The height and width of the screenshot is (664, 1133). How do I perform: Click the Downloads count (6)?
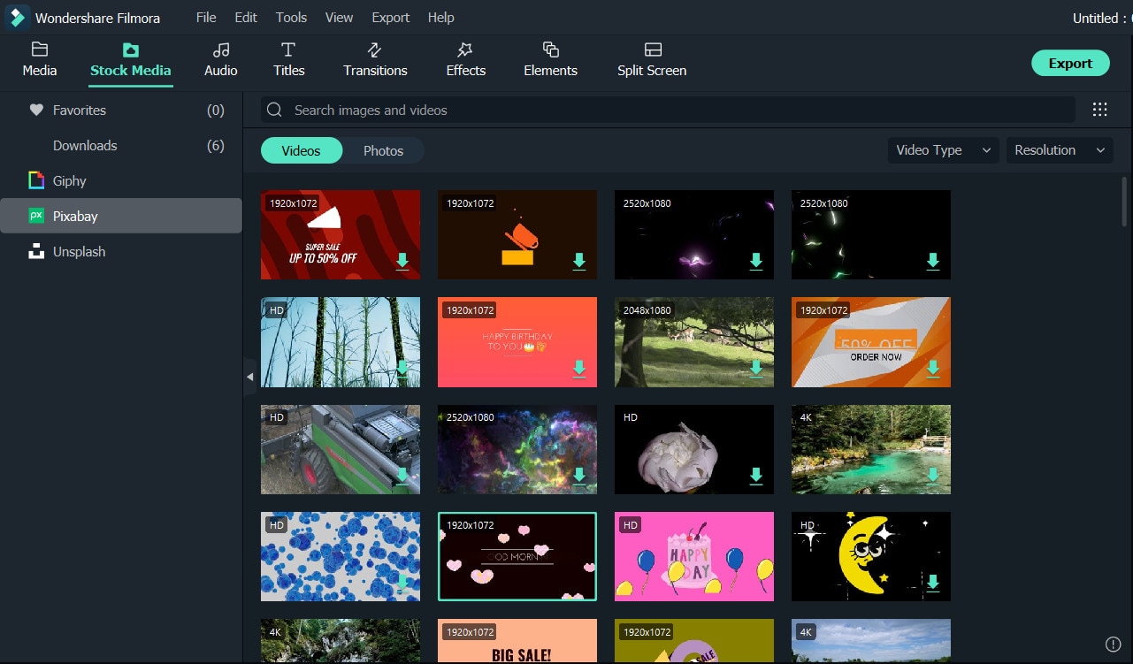tap(216, 146)
